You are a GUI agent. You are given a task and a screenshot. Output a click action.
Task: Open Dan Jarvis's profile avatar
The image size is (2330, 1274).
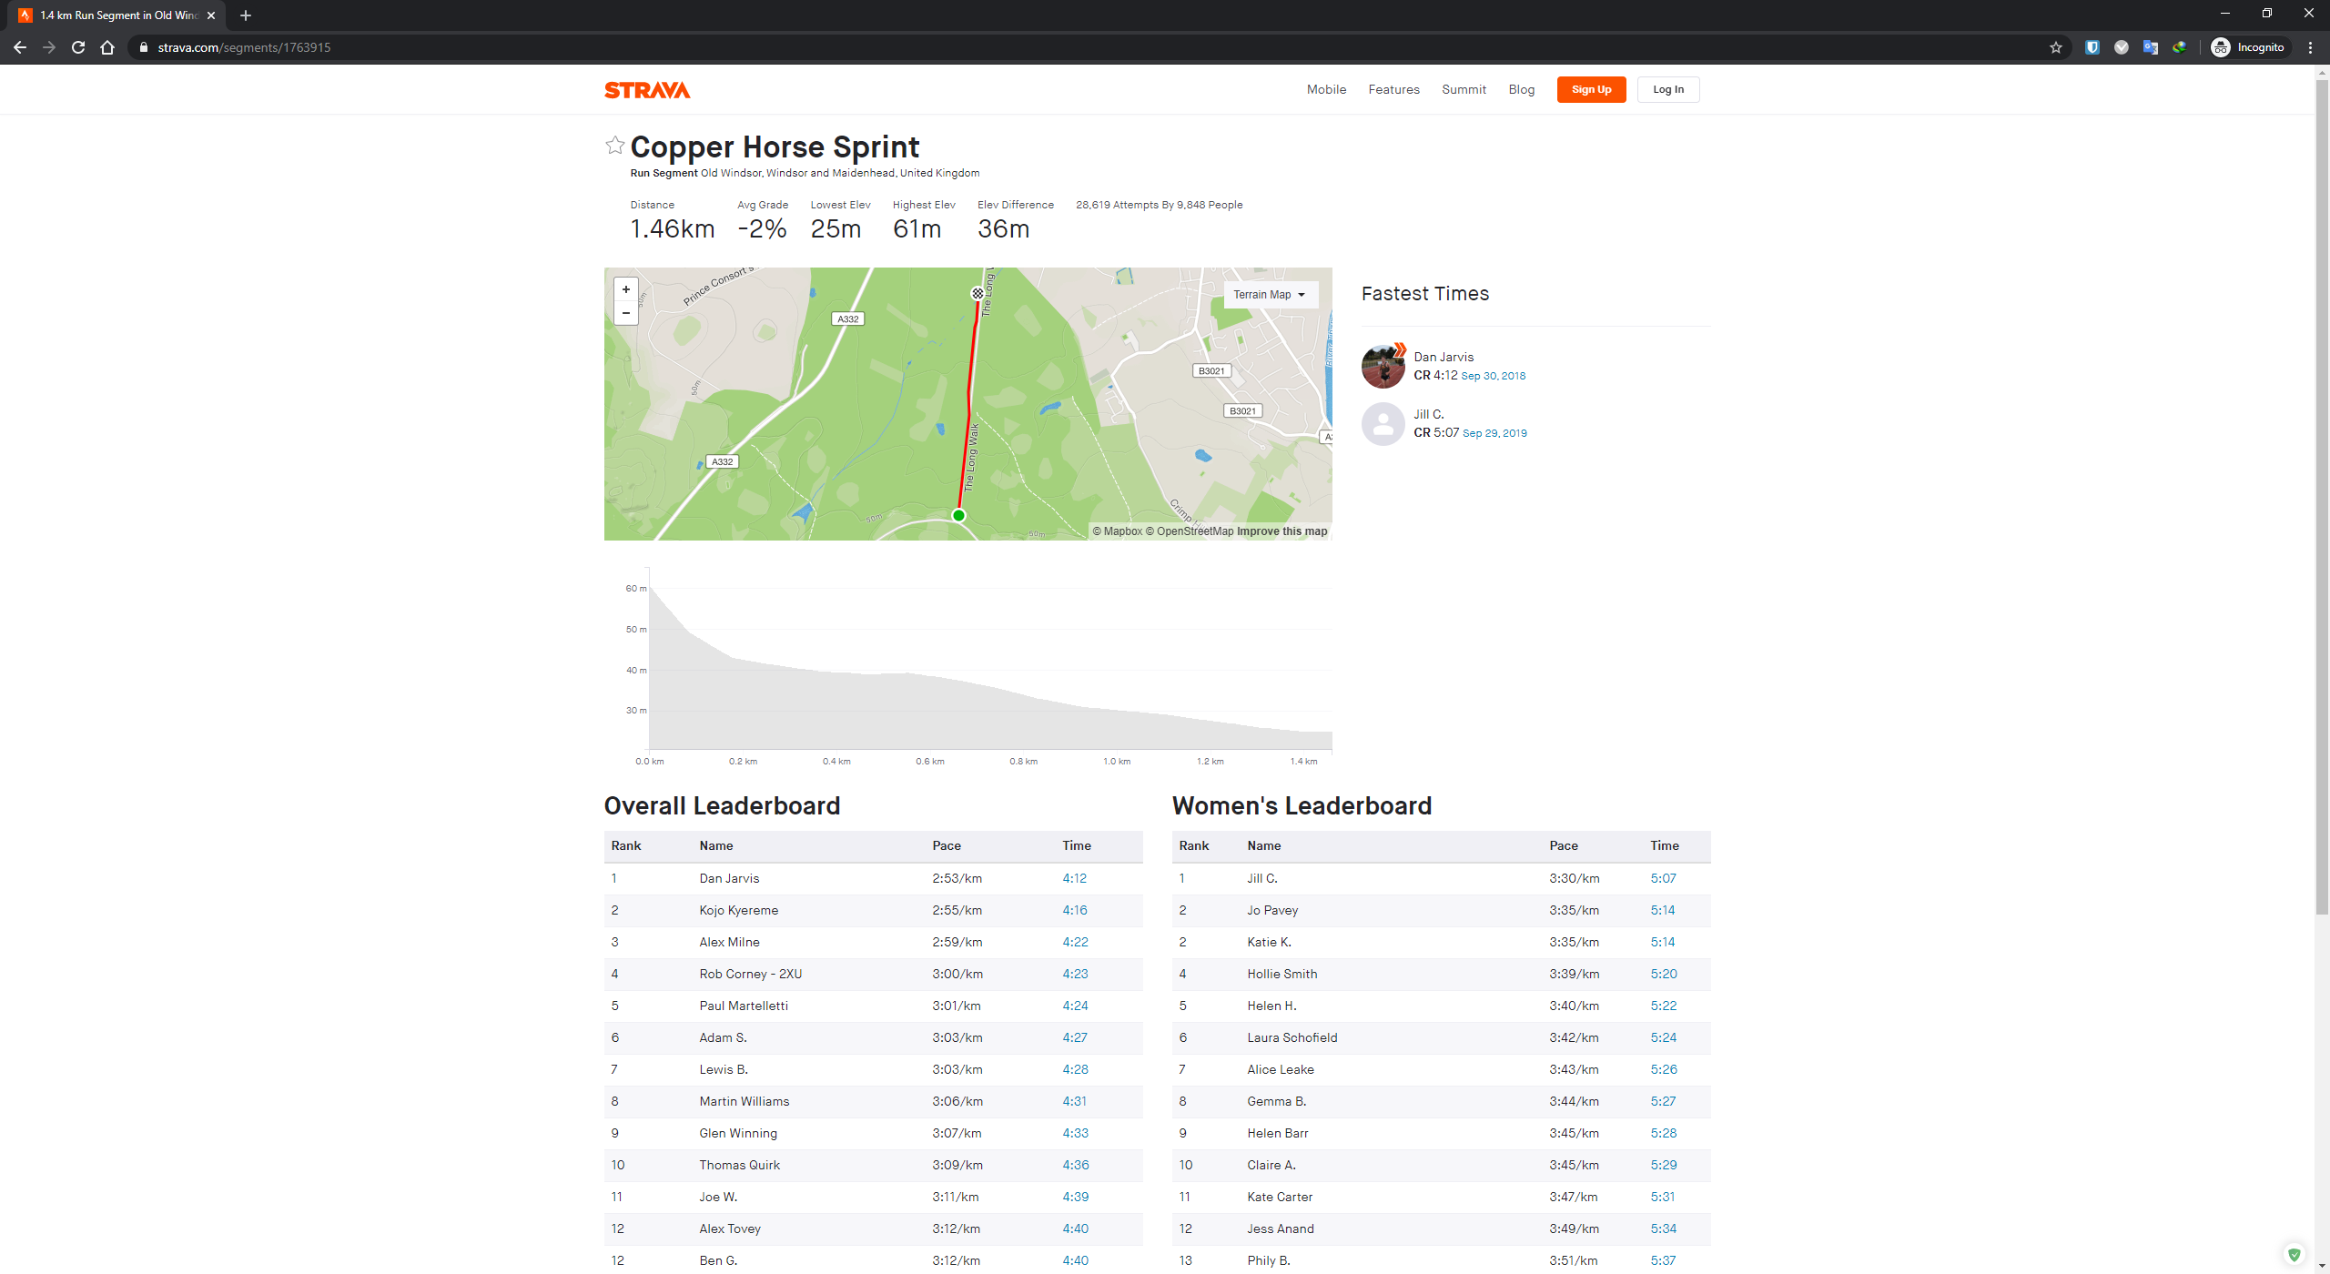[x=1383, y=366]
